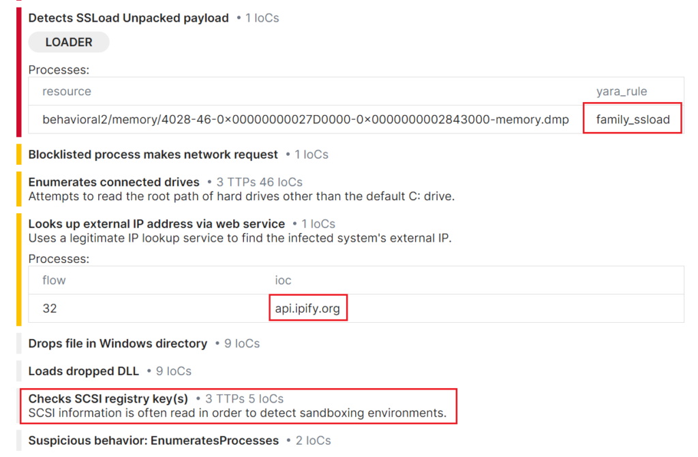Viewport: 698px width, 457px height.
Task: Click "9 IoCs" beside Loads dropped DLL
Action: tap(173, 371)
